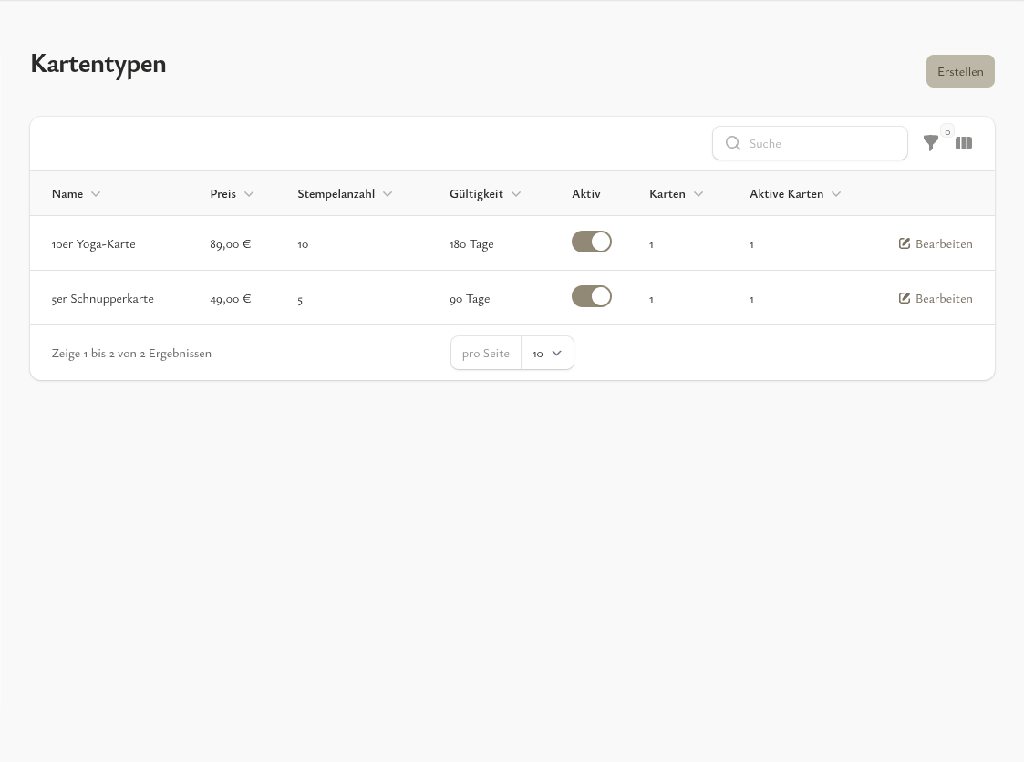Open the per-page count dropdown
Image resolution: width=1024 pixels, height=762 pixels.
pos(547,353)
